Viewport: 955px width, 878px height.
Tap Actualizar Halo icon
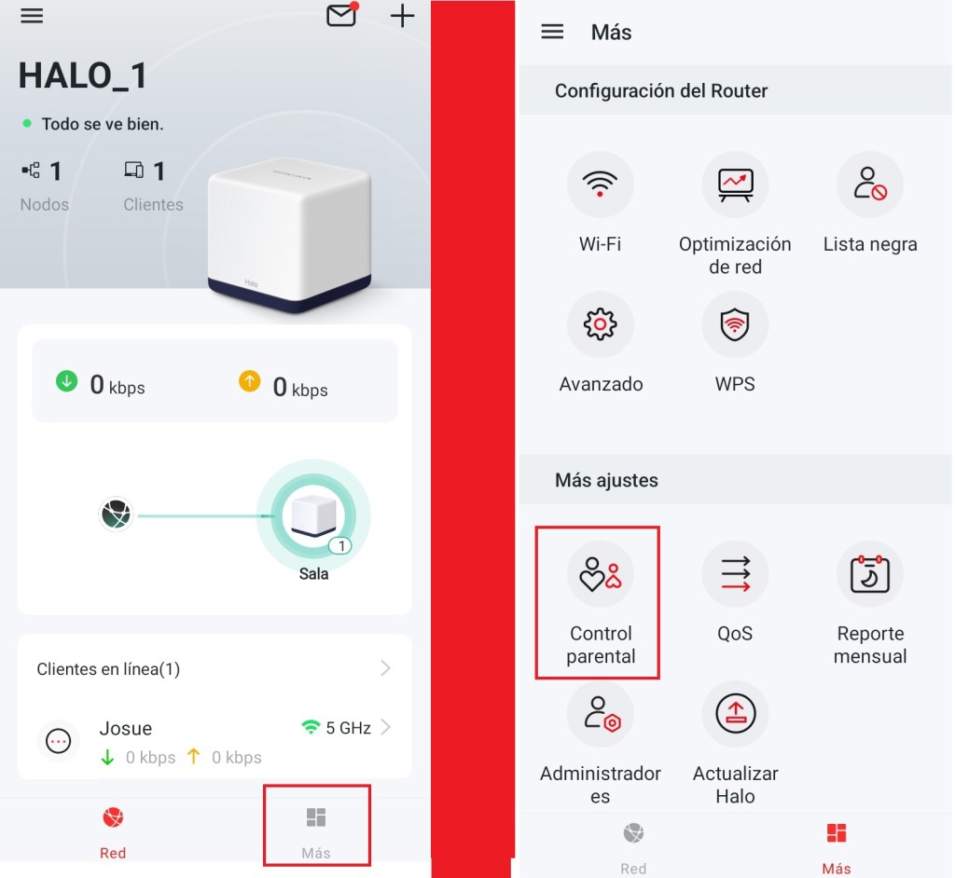735,714
